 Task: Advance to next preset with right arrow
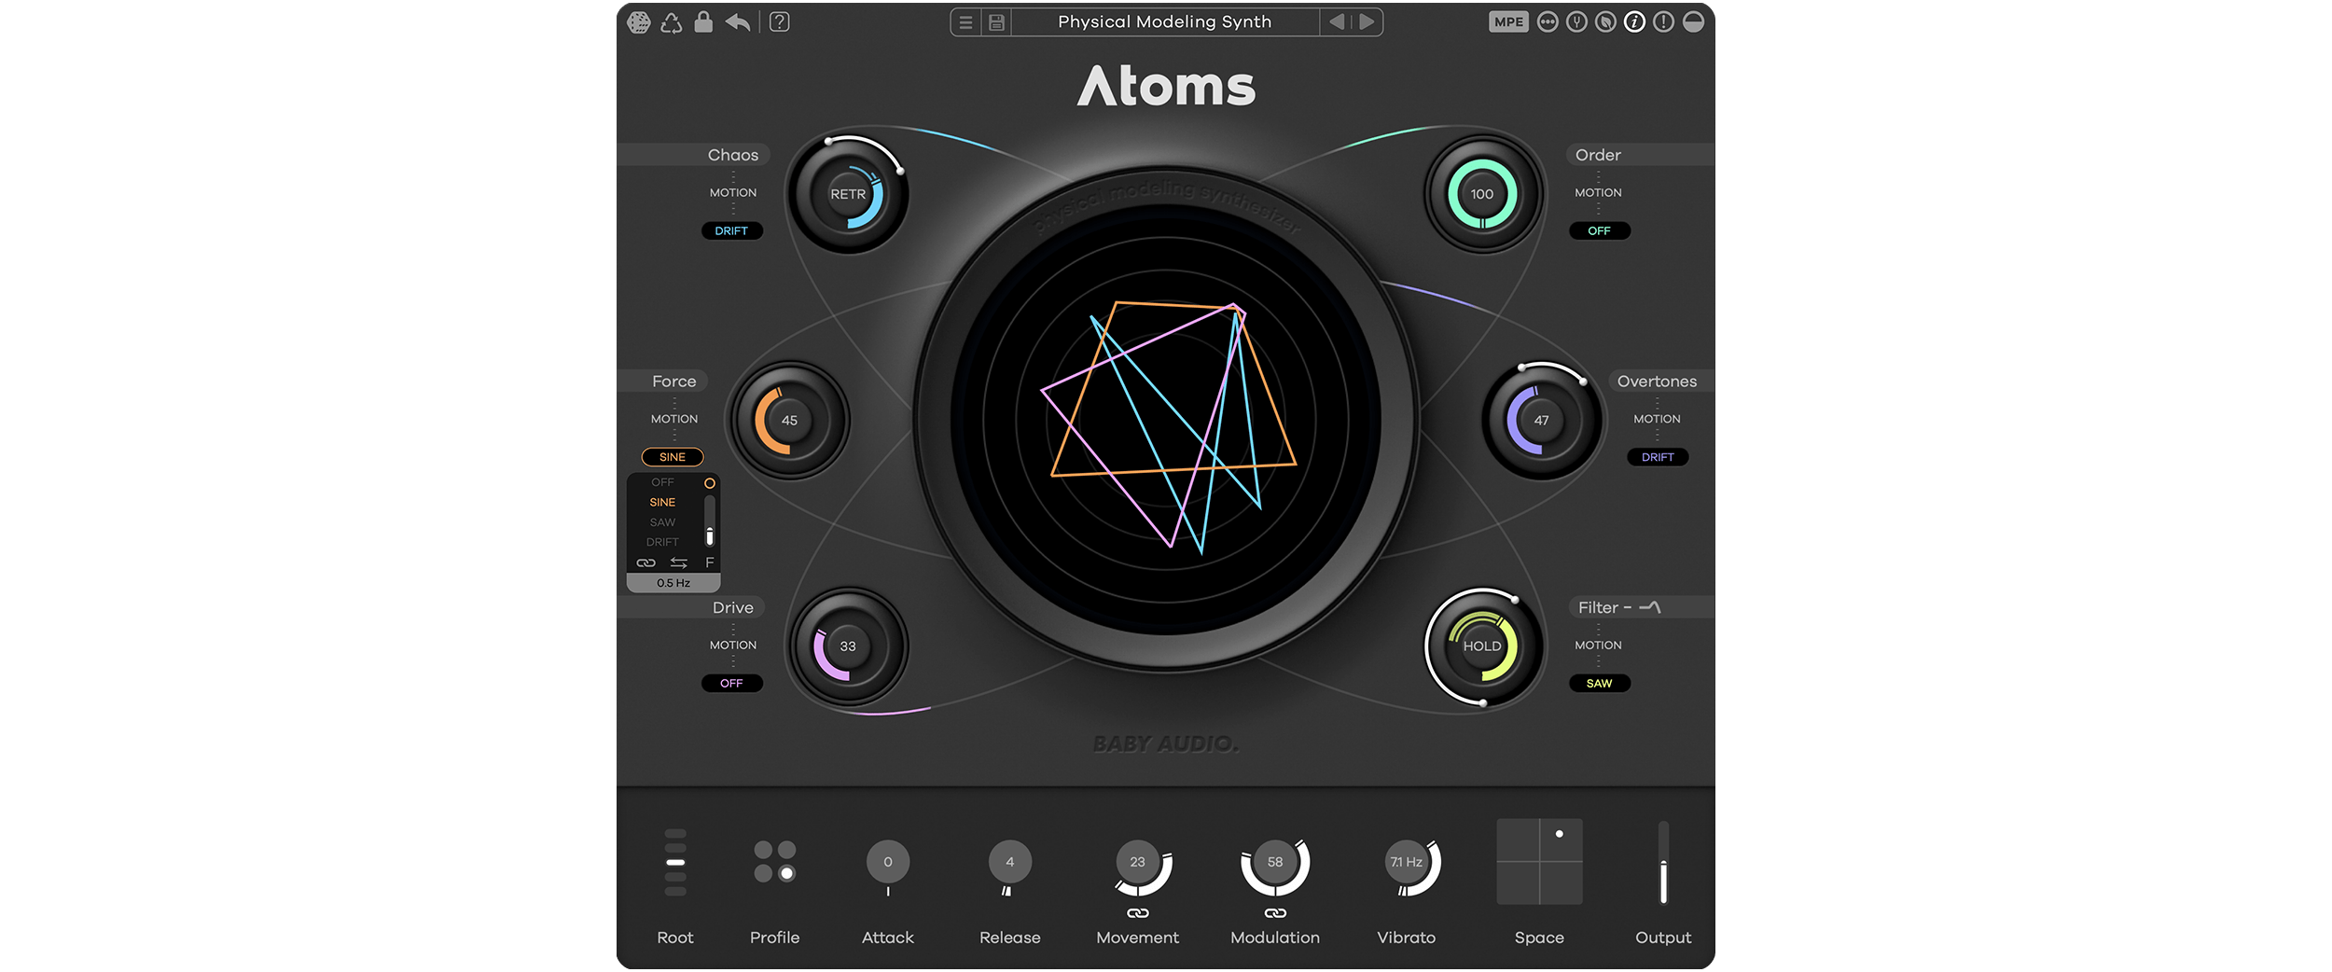click(1366, 21)
